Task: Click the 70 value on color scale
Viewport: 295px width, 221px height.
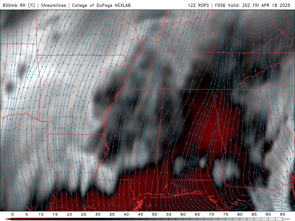Action: click(211, 214)
